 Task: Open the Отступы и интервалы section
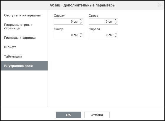24,15
